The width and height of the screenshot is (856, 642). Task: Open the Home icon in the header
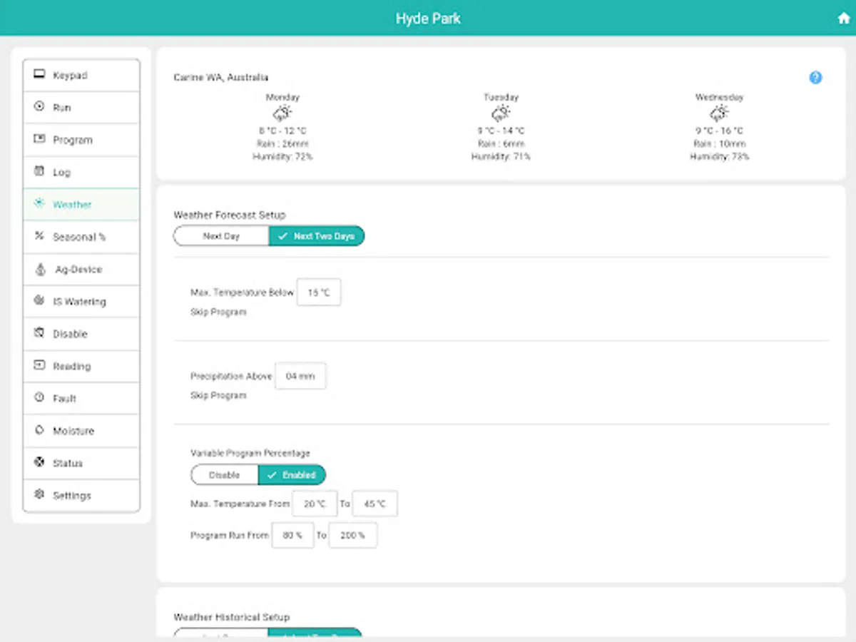pos(843,17)
